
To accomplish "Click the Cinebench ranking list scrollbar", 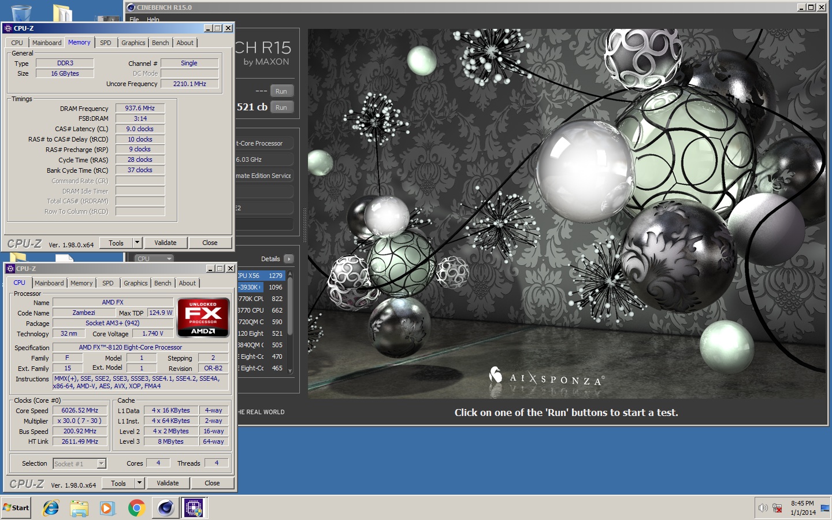I will pyautogui.click(x=290, y=305).
